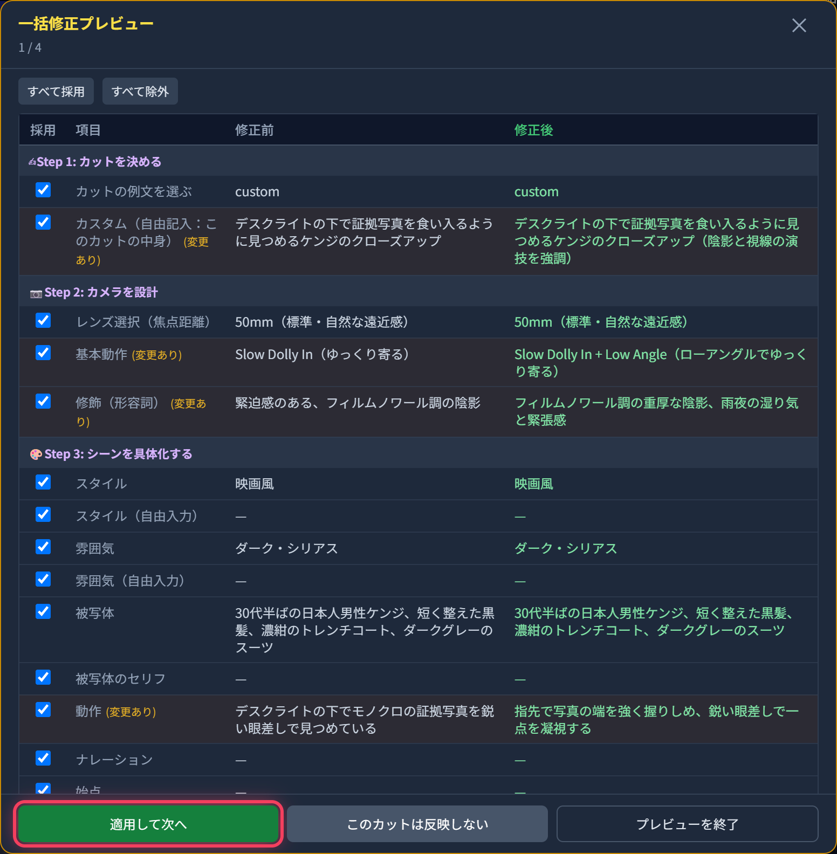Toggle the 被写体のセリフ checkbox

[x=43, y=677]
